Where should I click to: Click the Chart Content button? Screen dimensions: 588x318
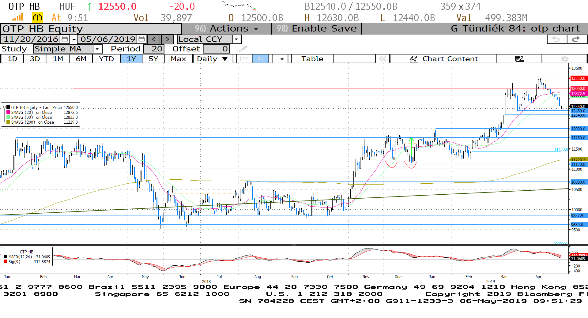(443, 59)
